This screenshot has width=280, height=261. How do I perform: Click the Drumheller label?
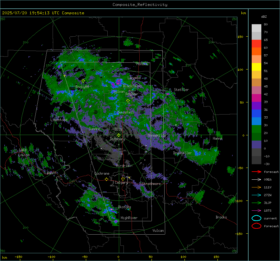(x=182, y=153)
